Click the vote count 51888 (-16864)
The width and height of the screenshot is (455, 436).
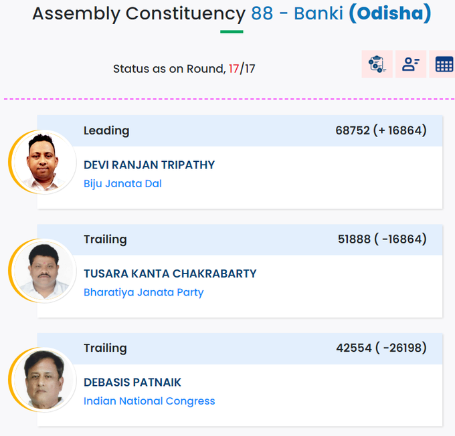pyautogui.click(x=382, y=239)
